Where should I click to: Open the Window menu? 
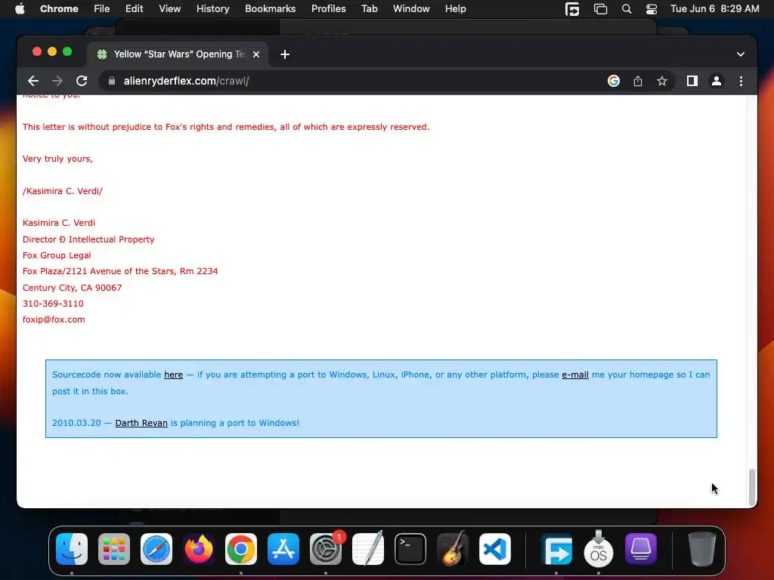[411, 9]
